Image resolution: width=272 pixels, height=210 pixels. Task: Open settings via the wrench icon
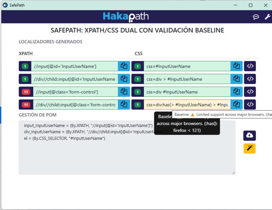tap(267, 17)
